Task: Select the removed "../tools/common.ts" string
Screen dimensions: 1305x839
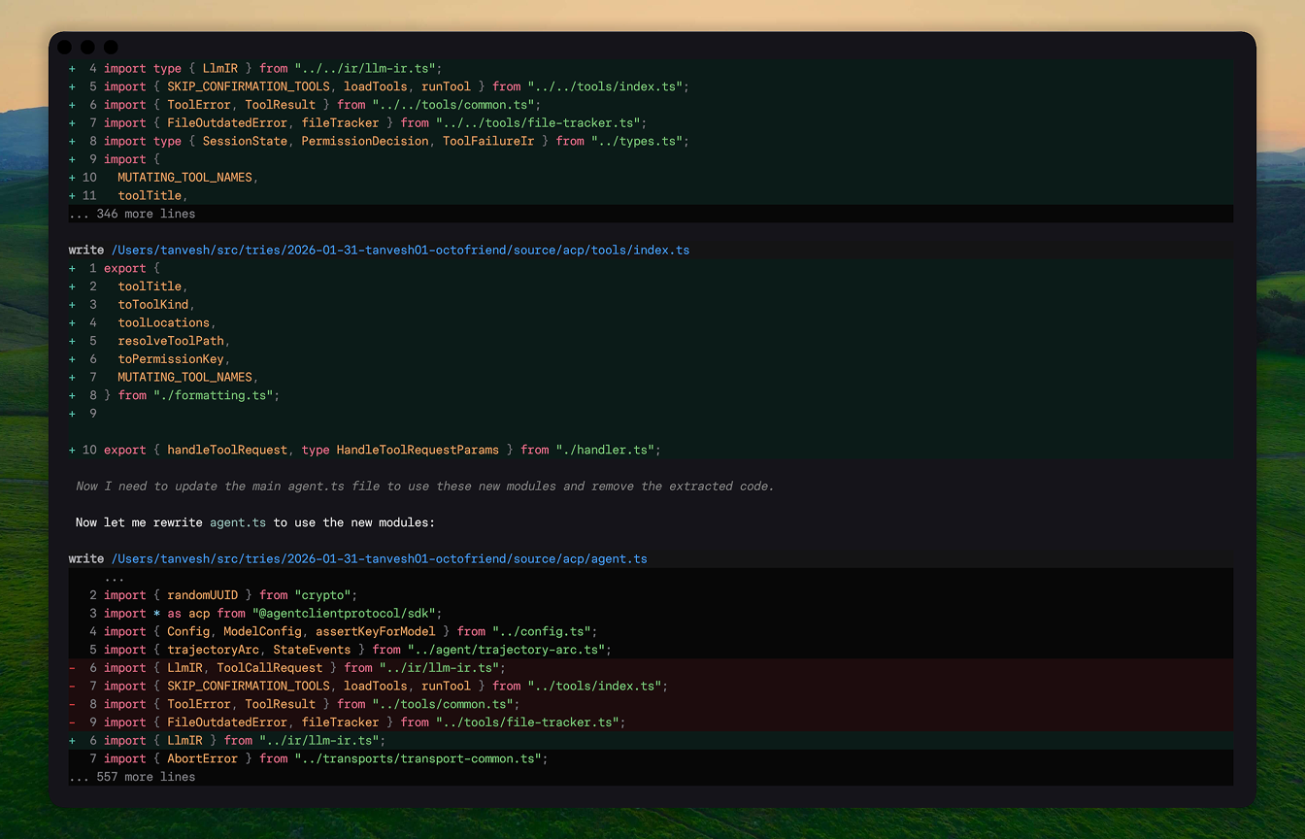Action: point(443,704)
